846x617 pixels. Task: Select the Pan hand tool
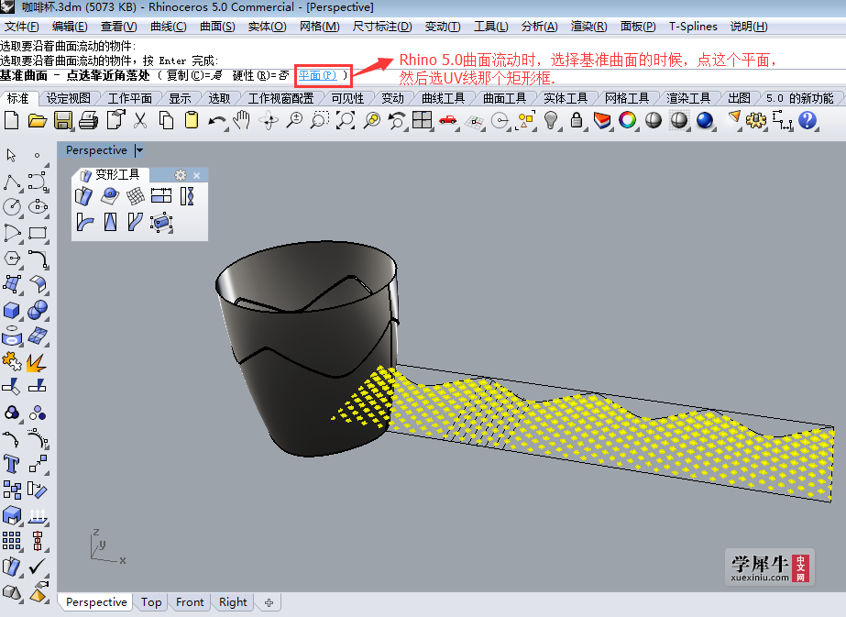242,120
